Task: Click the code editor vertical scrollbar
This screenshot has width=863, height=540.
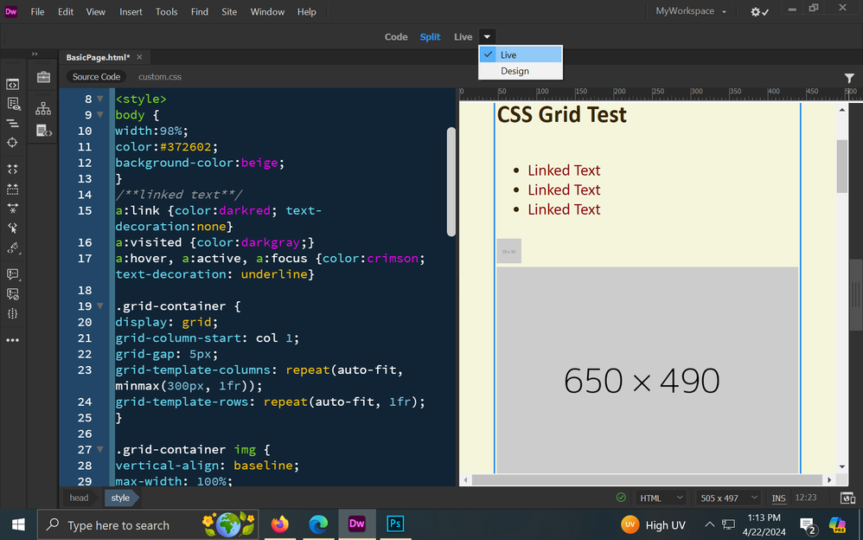Action: 451,182
